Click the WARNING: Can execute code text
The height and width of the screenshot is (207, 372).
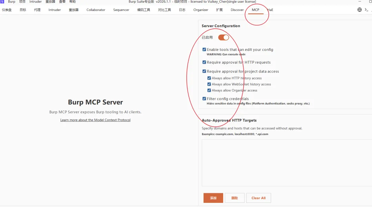pyautogui.click(x=226, y=54)
